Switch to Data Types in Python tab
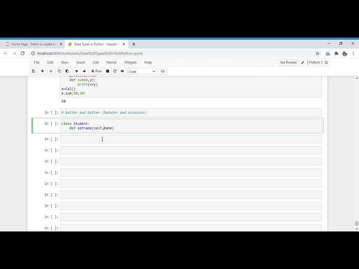 96,44
